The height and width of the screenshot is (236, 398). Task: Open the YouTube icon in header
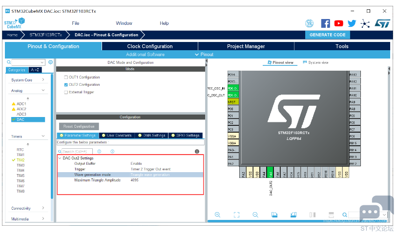(x=338, y=23)
